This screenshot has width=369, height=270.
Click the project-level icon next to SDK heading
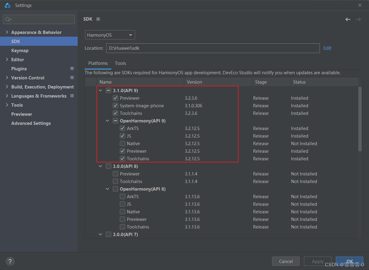[98, 19]
